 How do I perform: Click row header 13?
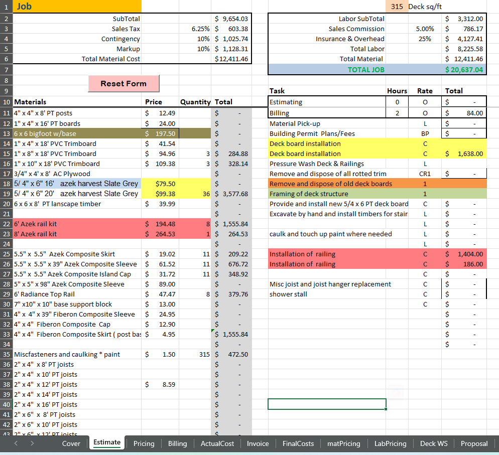tap(6, 133)
